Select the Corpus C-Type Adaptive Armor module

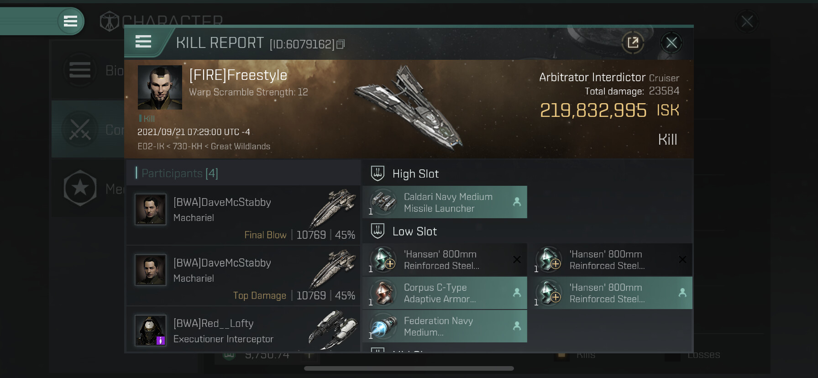(445, 293)
